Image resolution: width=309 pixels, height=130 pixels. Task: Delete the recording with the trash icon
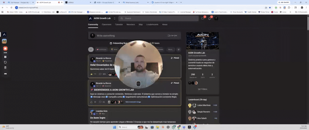pyautogui.click(x=5, y=68)
